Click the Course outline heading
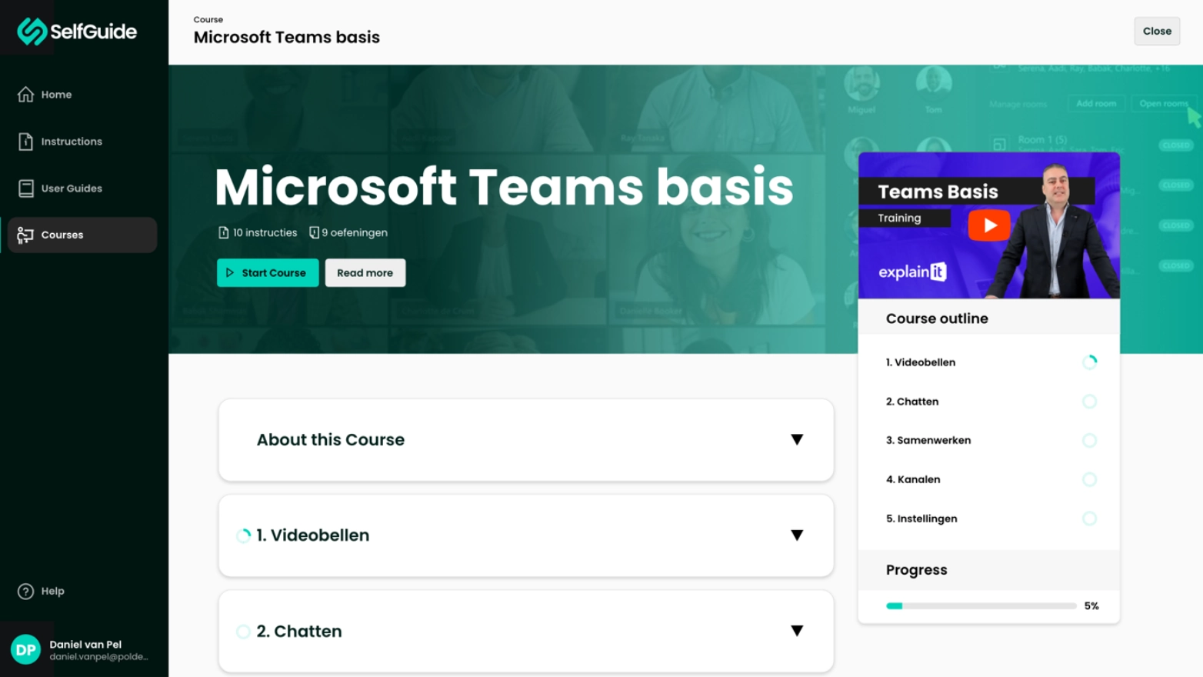Screen dimensions: 1203x677 click(x=937, y=318)
